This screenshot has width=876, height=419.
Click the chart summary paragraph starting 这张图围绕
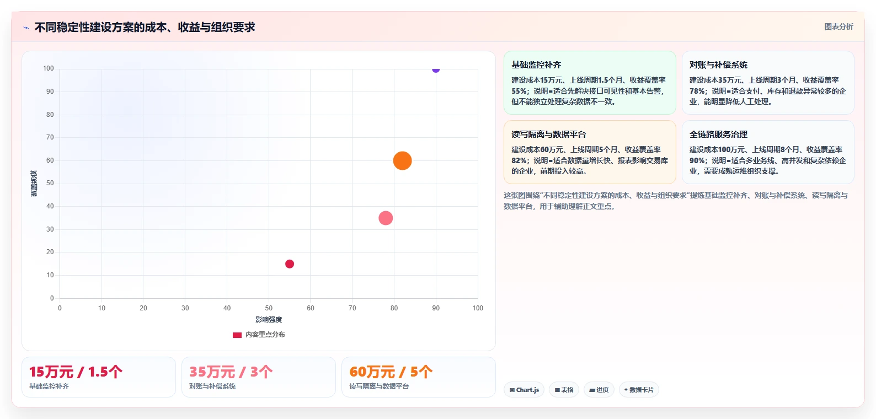coord(676,201)
